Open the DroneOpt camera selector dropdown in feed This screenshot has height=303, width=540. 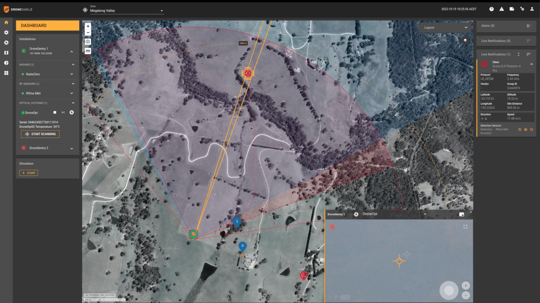(394, 214)
